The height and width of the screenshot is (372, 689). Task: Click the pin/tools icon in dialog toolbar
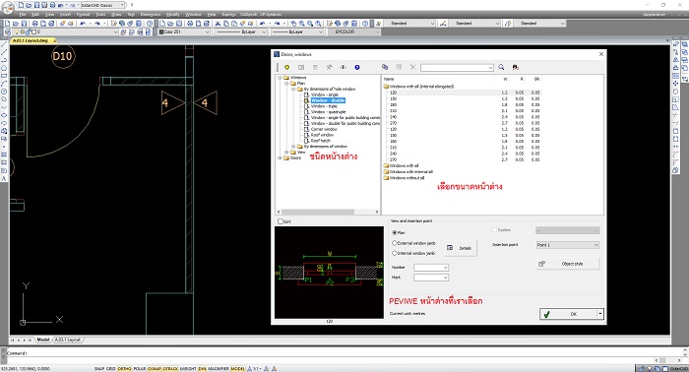tap(329, 67)
